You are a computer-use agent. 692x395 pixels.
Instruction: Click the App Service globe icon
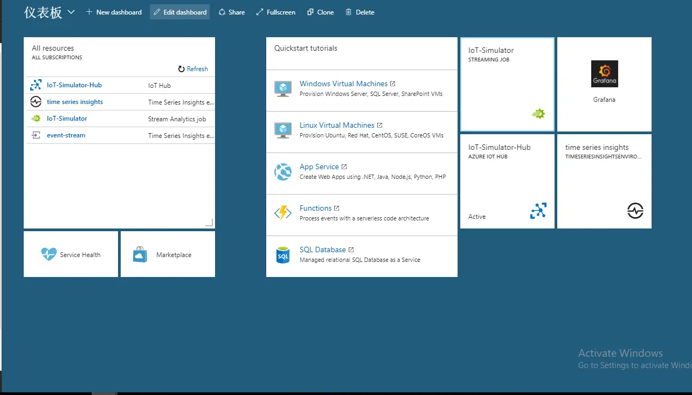tap(282, 171)
